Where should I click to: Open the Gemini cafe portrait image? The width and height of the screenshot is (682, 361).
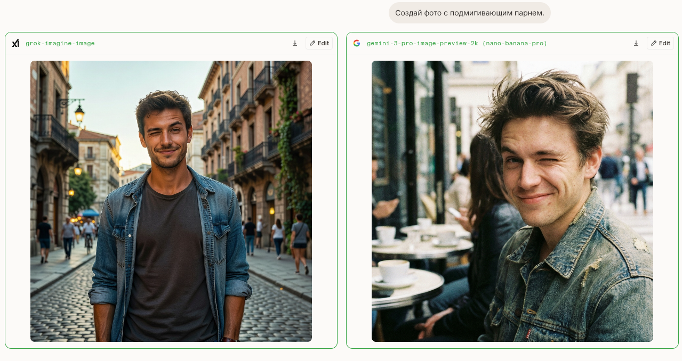(512, 201)
